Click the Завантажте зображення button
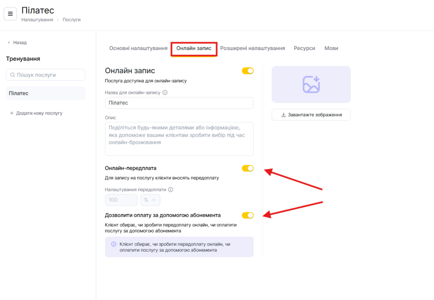 [x=311, y=115]
